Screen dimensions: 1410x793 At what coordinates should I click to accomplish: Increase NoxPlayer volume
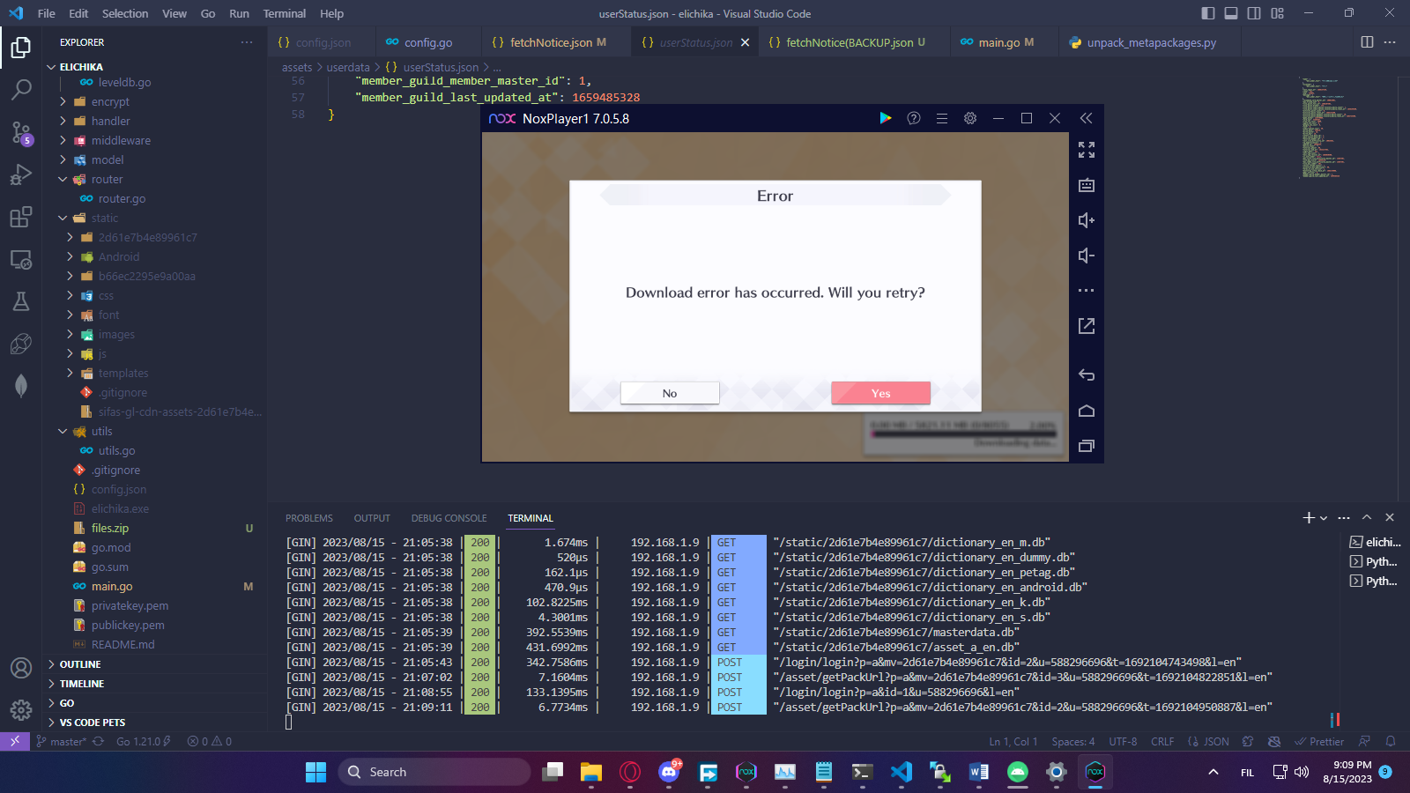pyautogui.click(x=1086, y=220)
